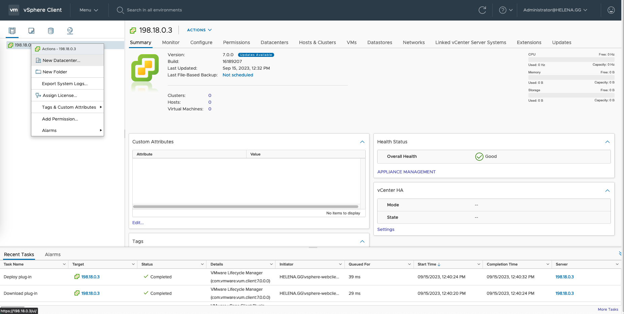This screenshot has height=314, width=624.
Task: Switch to the Configure tab
Action: coord(201,42)
